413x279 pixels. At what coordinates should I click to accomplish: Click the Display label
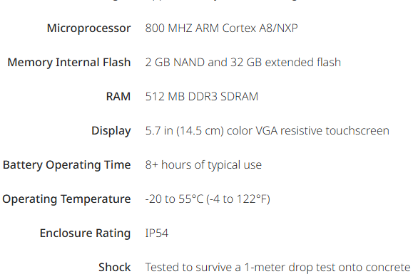(111, 131)
